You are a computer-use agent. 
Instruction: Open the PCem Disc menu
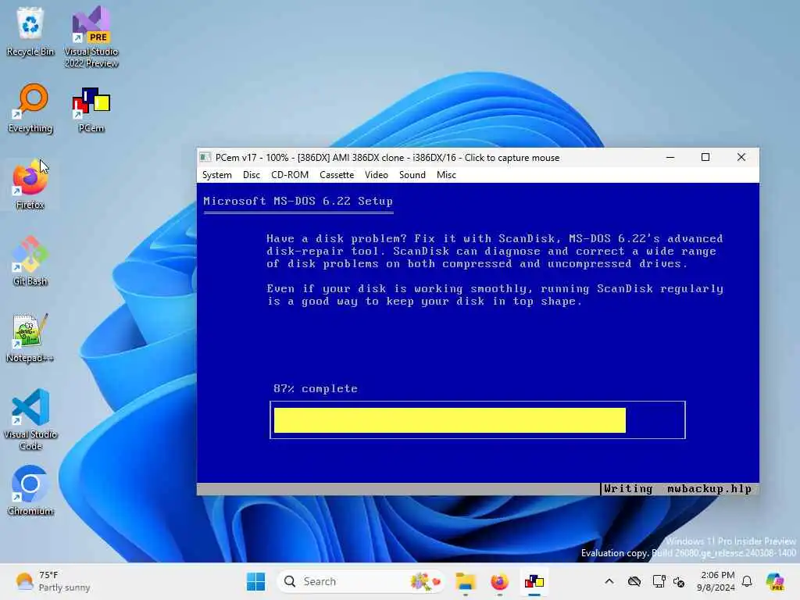coord(252,175)
